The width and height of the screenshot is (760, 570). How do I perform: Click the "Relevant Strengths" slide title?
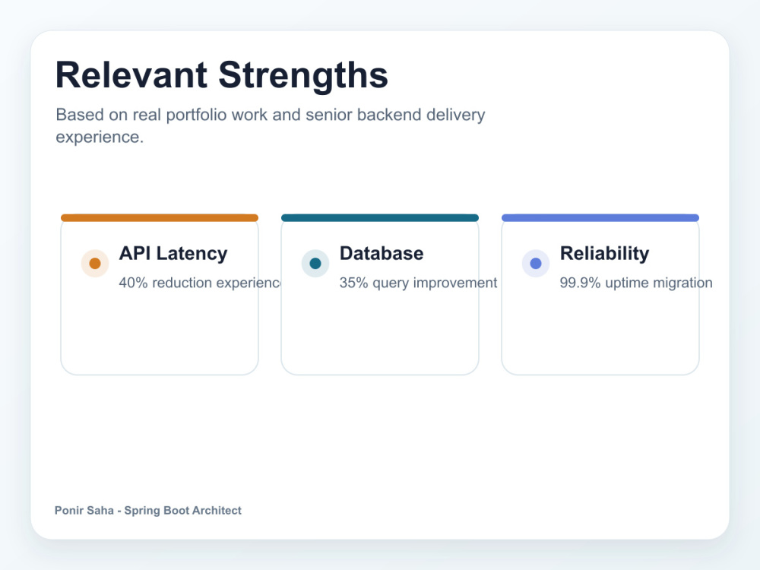click(222, 75)
